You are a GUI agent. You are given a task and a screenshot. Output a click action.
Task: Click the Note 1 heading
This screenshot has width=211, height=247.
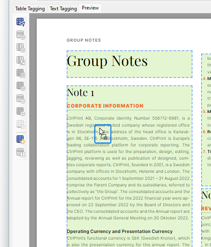click(81, 92)
